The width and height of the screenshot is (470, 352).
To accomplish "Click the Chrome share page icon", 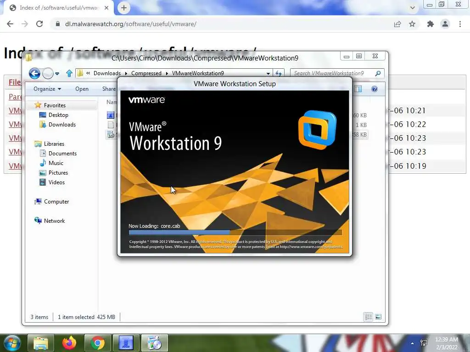I will [x=397, y=24].
